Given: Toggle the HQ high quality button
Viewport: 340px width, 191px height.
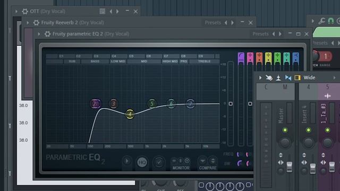Looking at the screenshot, I should click(x=142, y=162).
